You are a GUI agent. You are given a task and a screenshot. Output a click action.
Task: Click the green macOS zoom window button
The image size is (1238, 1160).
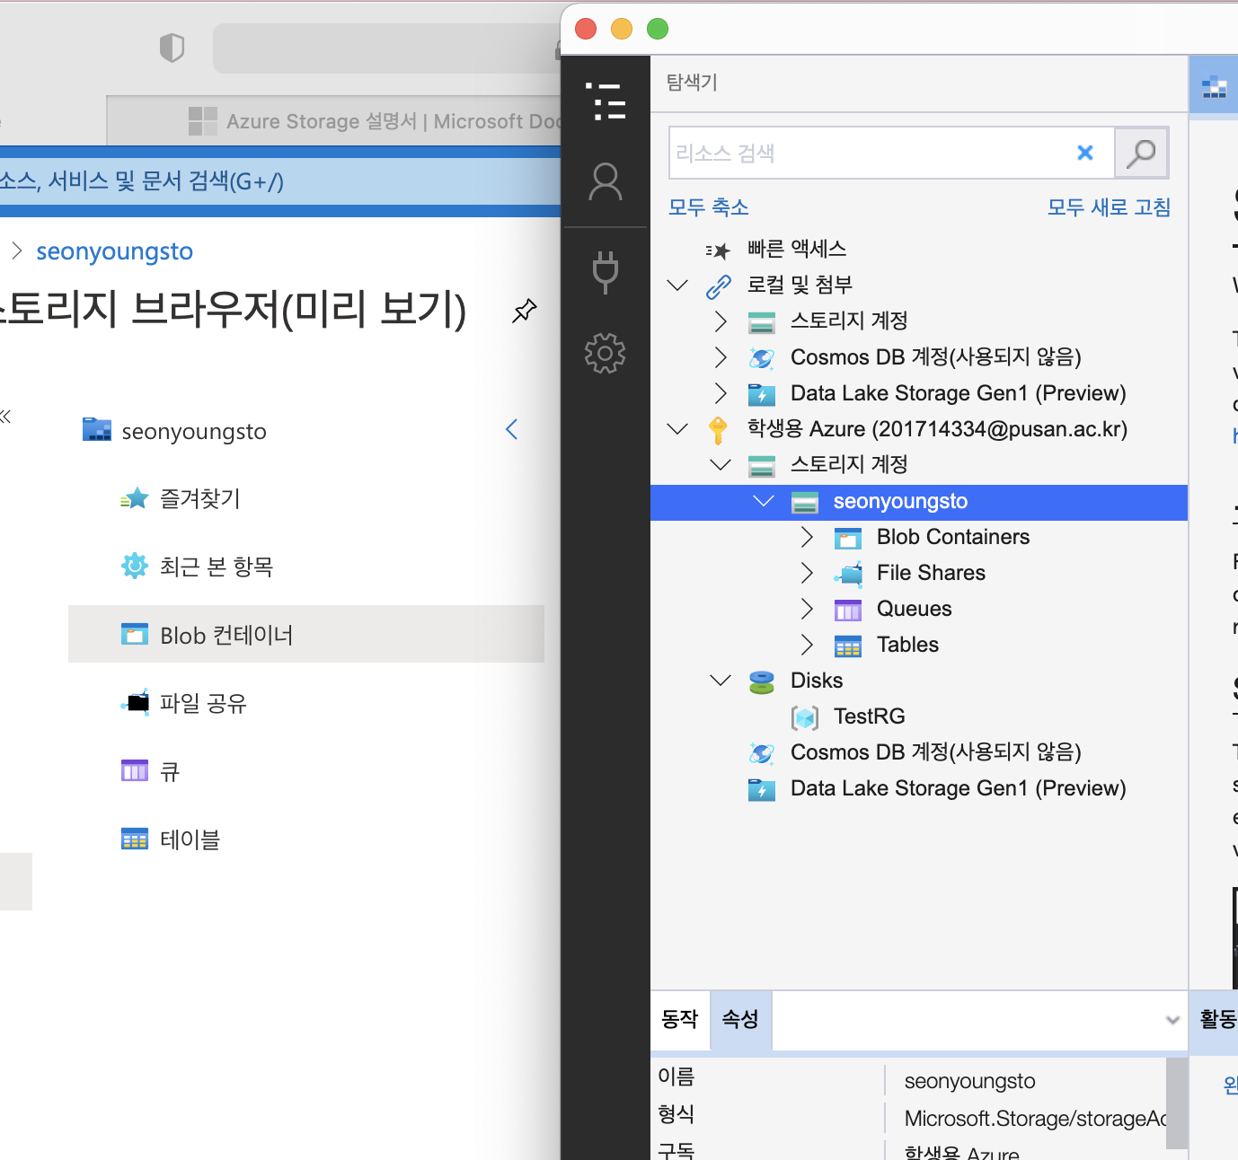(658, 29)
